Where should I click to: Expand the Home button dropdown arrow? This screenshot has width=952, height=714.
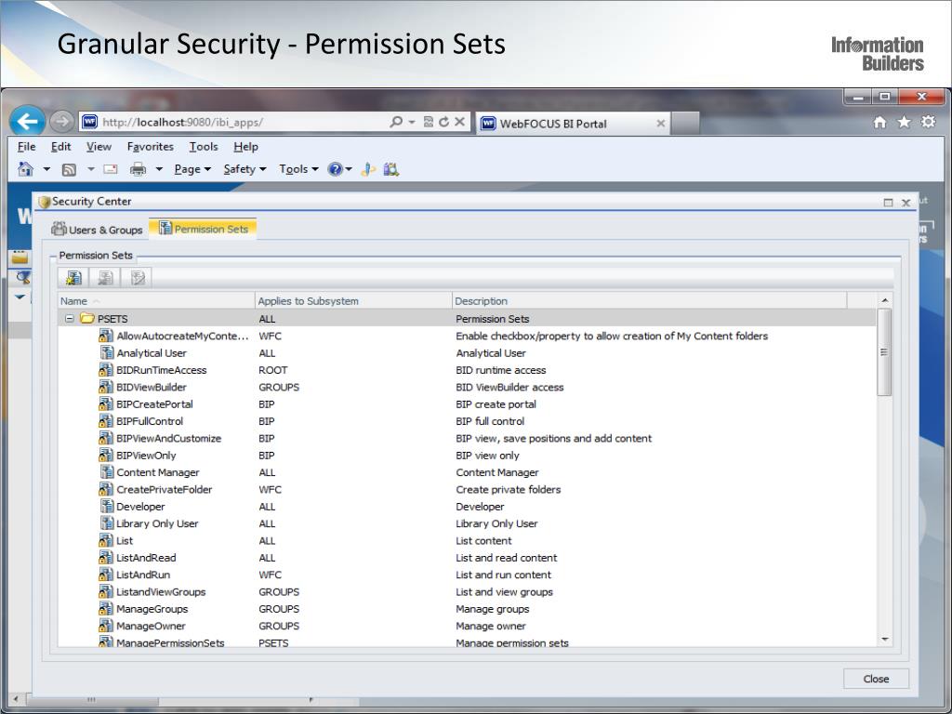point(46,169)
